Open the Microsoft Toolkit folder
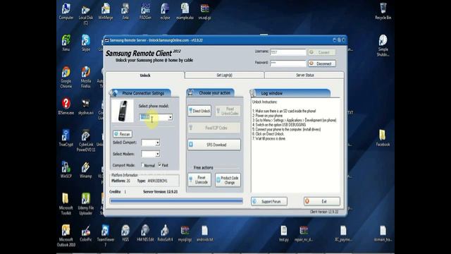Screen dimensions: 451x254 66,204
